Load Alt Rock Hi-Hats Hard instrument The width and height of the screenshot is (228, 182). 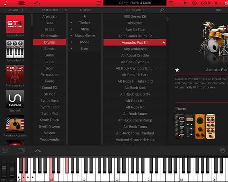(135, 81)
